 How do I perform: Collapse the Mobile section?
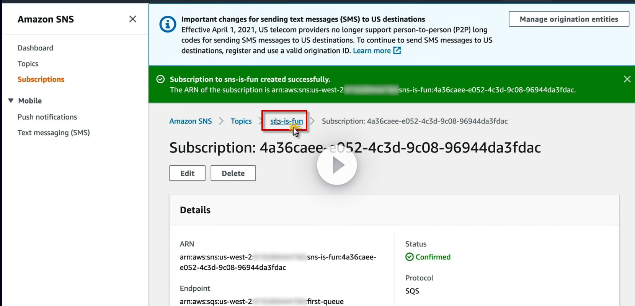(x=11, y=100)
